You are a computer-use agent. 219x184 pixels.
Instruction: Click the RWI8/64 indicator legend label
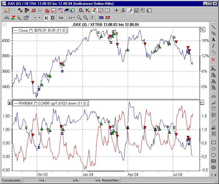50,103
